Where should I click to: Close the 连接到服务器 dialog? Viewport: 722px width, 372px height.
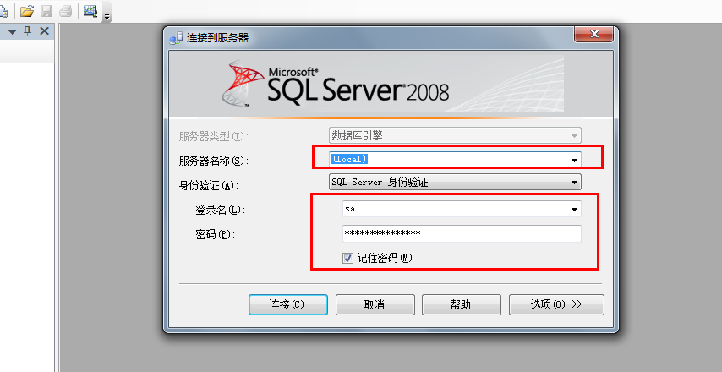(593, 34)
